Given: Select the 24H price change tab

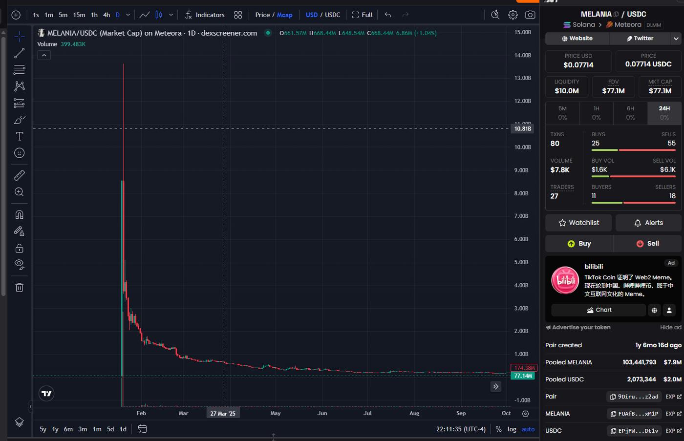Looking at the screenshot, I should (664, 113).
